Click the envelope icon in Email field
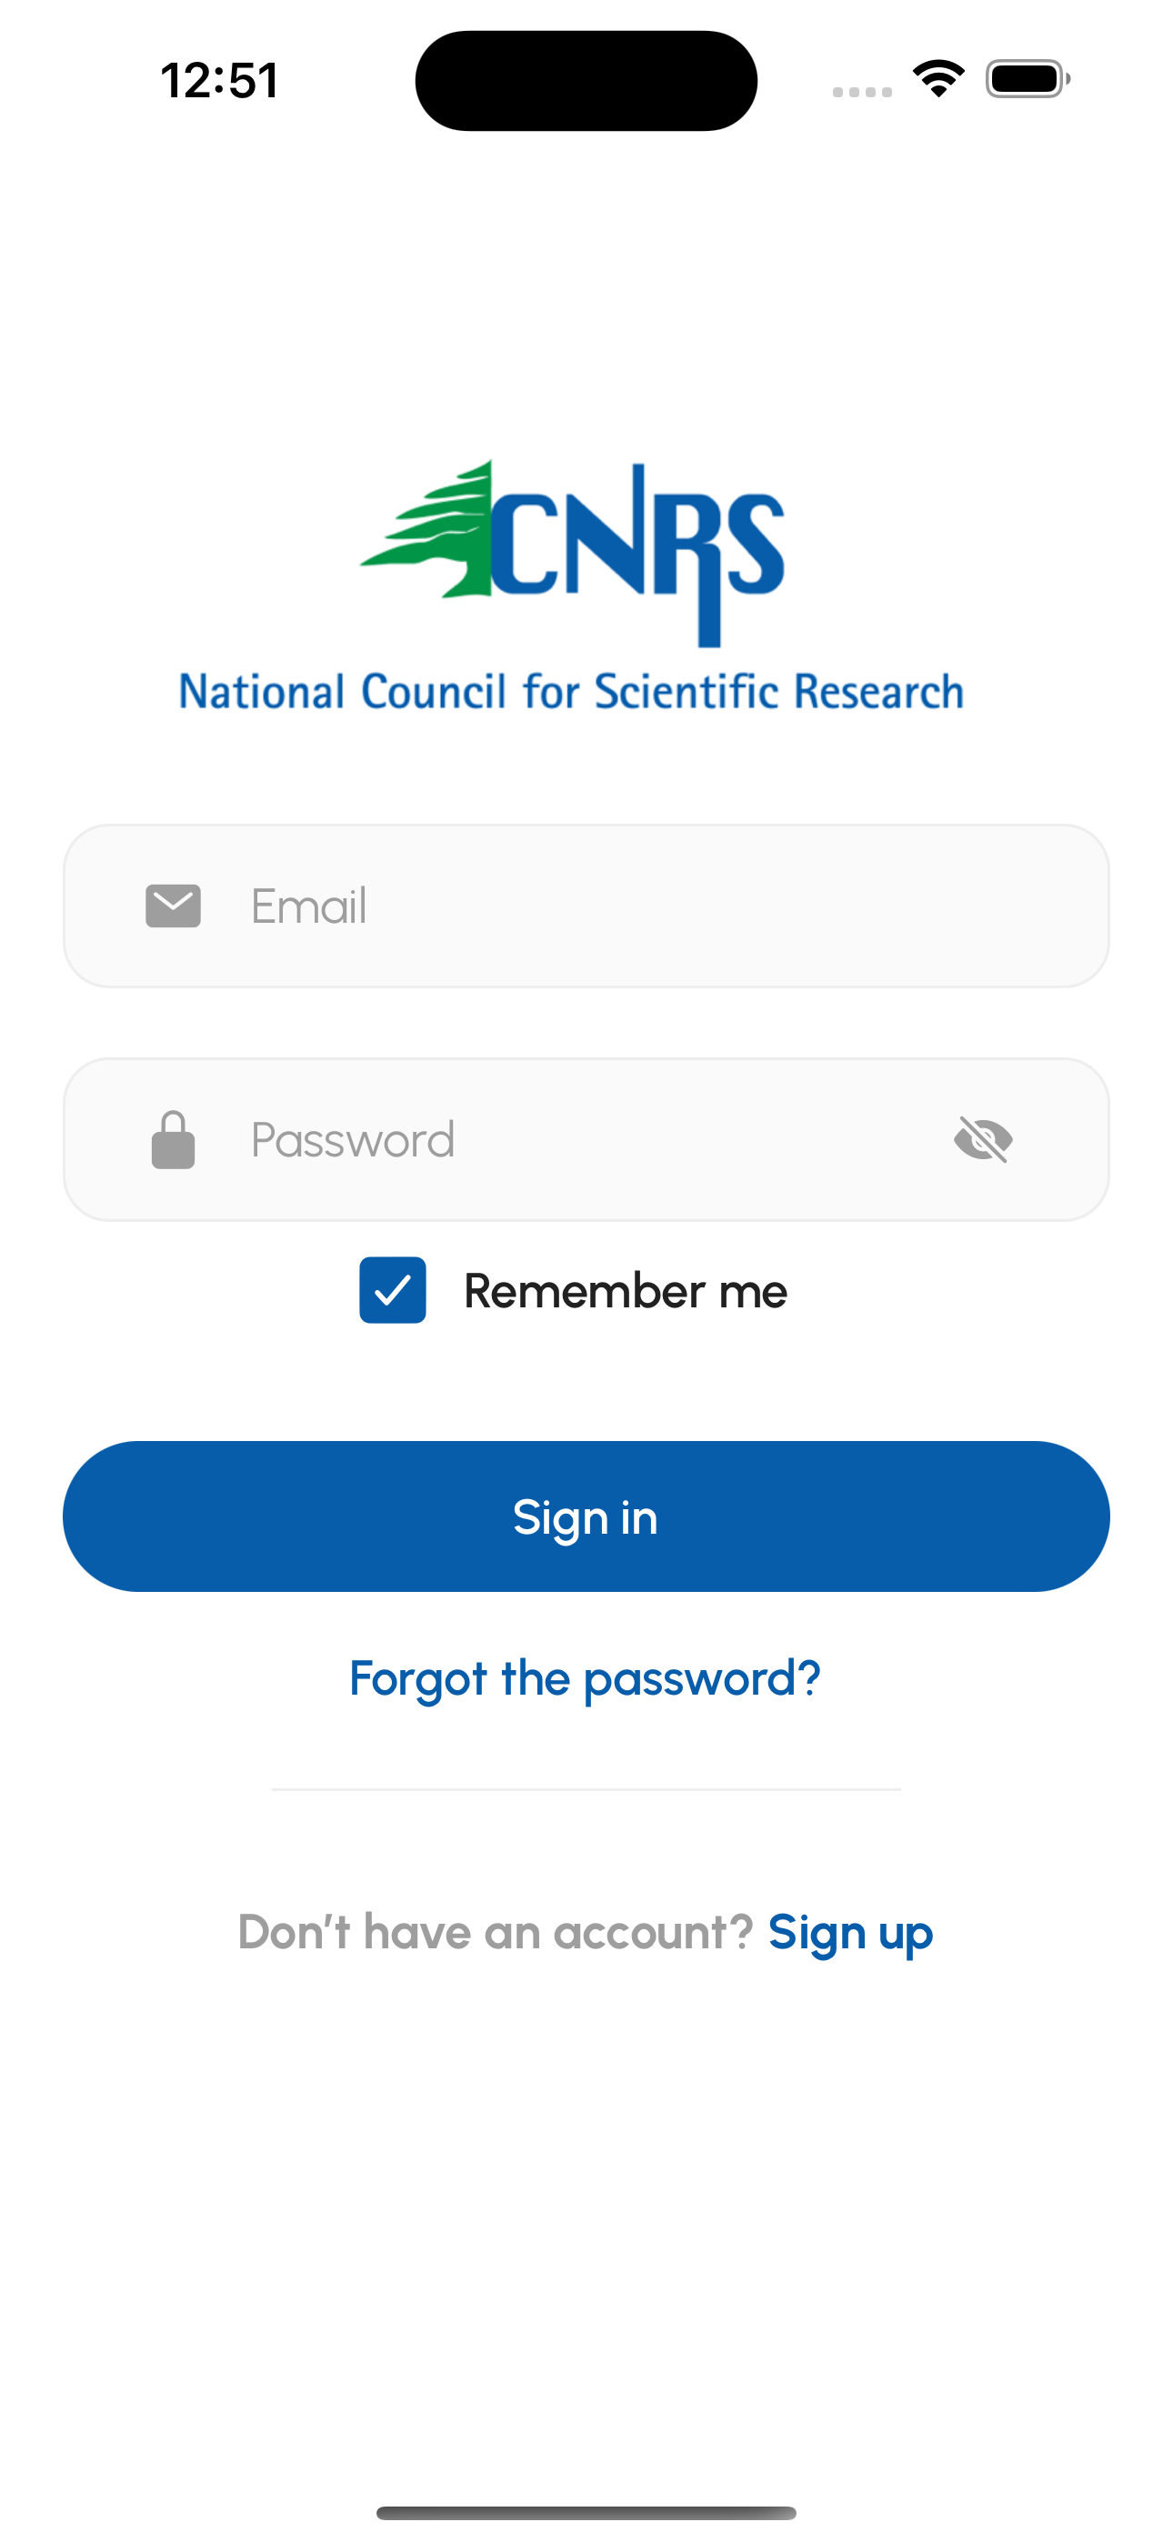Image resolution: width=1173 pixels, height=2542 pixels. (x=173, y=906)
